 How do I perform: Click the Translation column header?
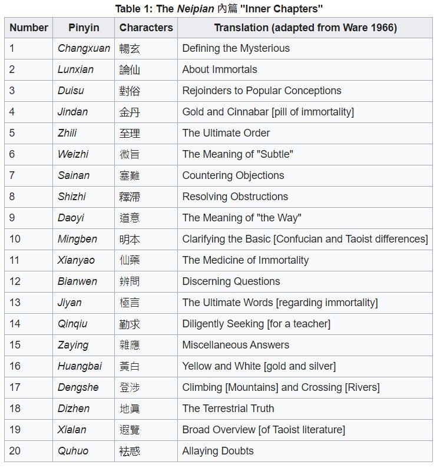[305, 28]
